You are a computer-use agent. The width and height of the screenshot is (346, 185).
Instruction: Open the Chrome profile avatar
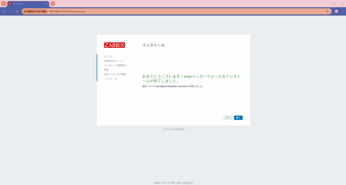(336, 11)
